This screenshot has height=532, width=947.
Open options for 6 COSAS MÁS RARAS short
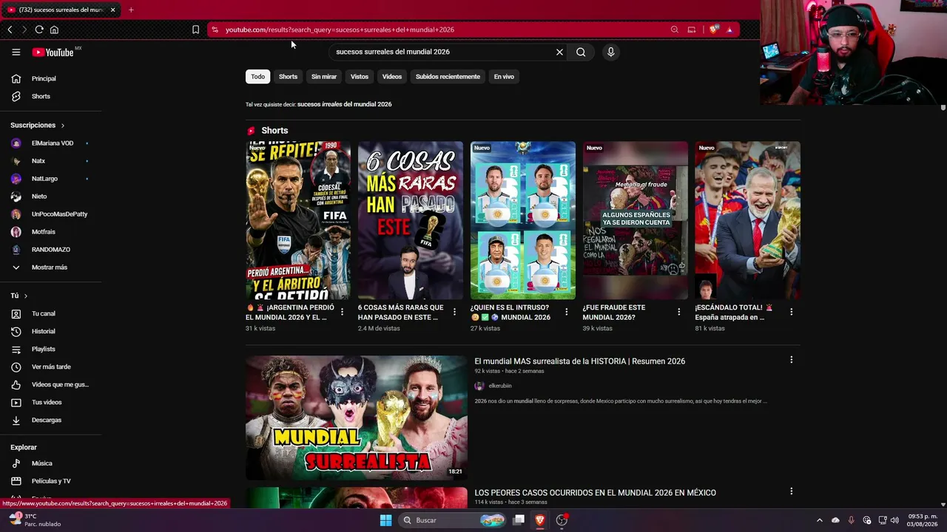pos(454,312)
